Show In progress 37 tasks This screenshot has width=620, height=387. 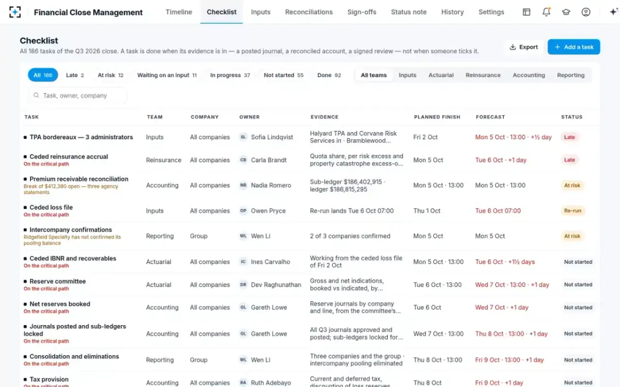click(x=230, y=75)
